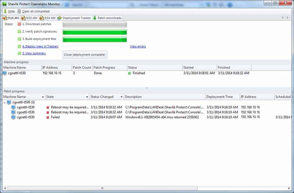
Task: Switch to the 9:16 AM tab
Action: click(x=11, y=18)
